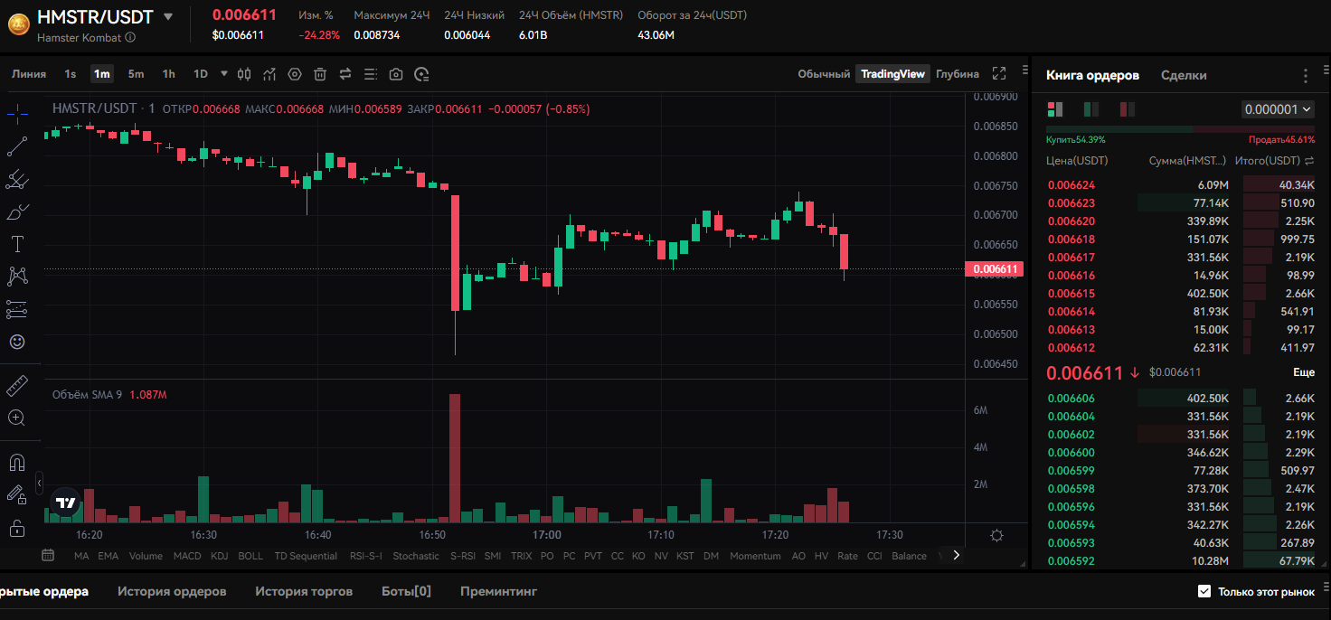Screen dimensions: 1331x620
Task: Show more indicators with right arrow
Action: point(956,555)
